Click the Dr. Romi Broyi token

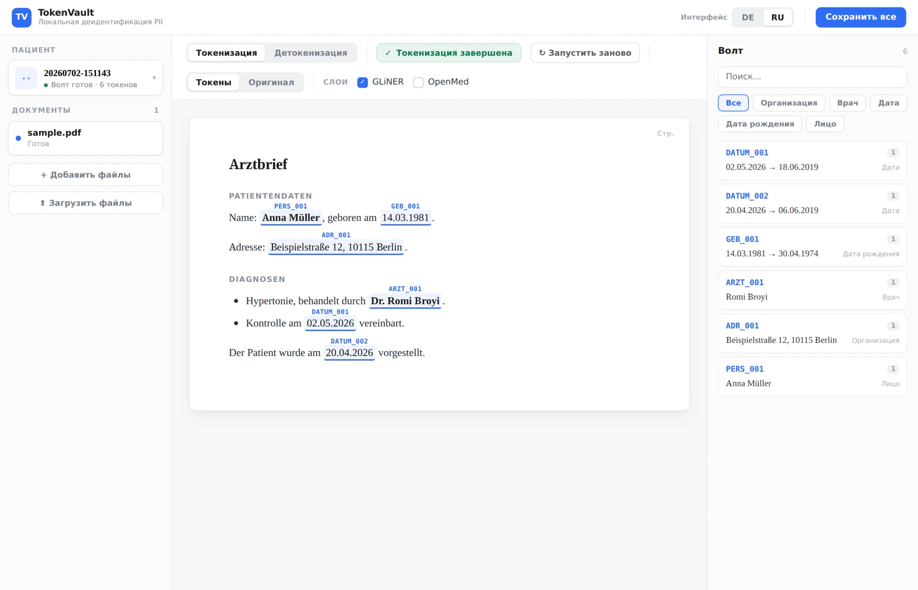405,301
